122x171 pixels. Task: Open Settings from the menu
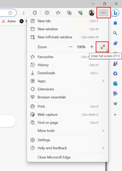(67, 140)
